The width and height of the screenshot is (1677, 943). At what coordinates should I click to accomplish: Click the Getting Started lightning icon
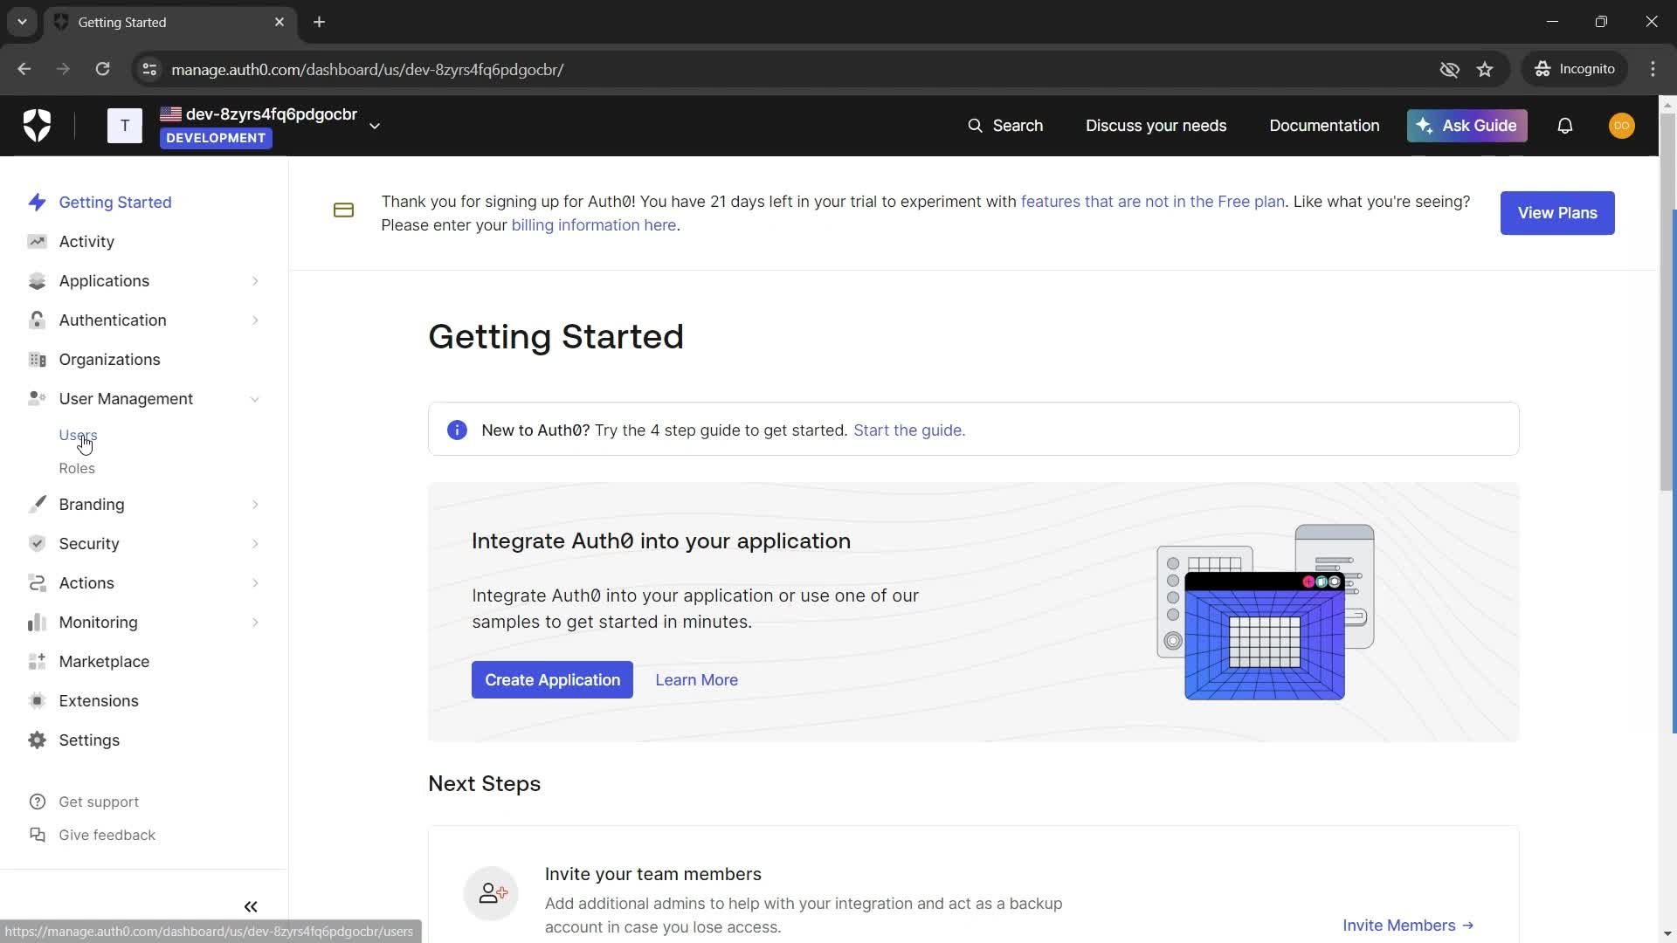tap(37, 203)
